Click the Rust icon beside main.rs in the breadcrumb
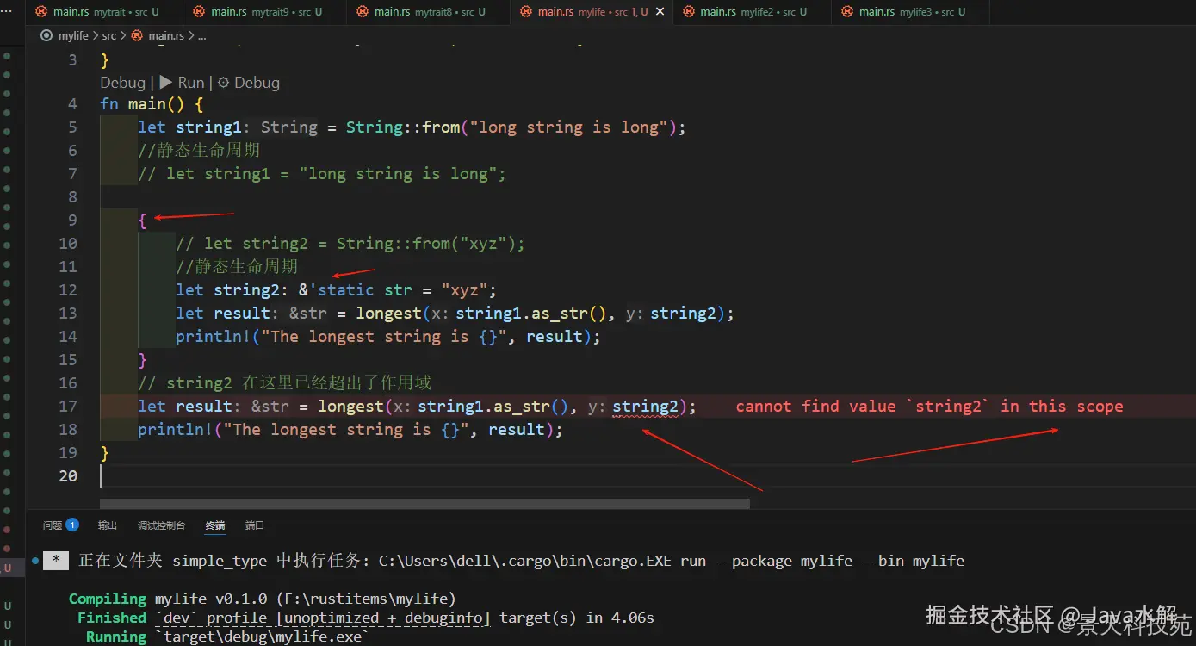 coord(138,35)
